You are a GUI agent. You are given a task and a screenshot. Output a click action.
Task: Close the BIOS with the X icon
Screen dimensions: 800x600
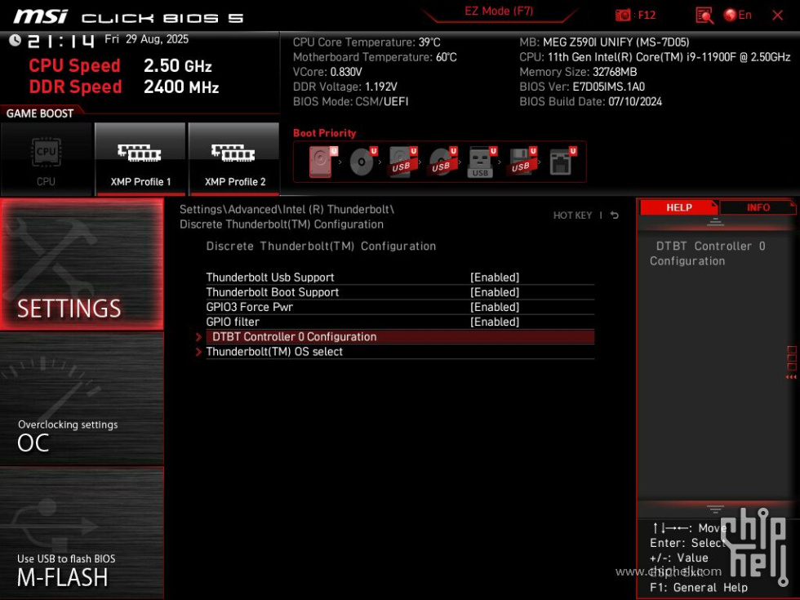coord(777,16)
